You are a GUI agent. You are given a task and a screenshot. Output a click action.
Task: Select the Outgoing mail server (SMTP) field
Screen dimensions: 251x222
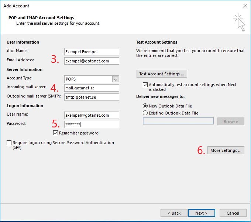(92, 97)
